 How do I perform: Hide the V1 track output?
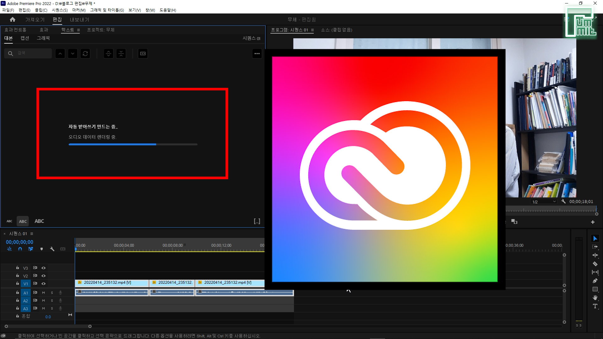[x=44, y=283]
